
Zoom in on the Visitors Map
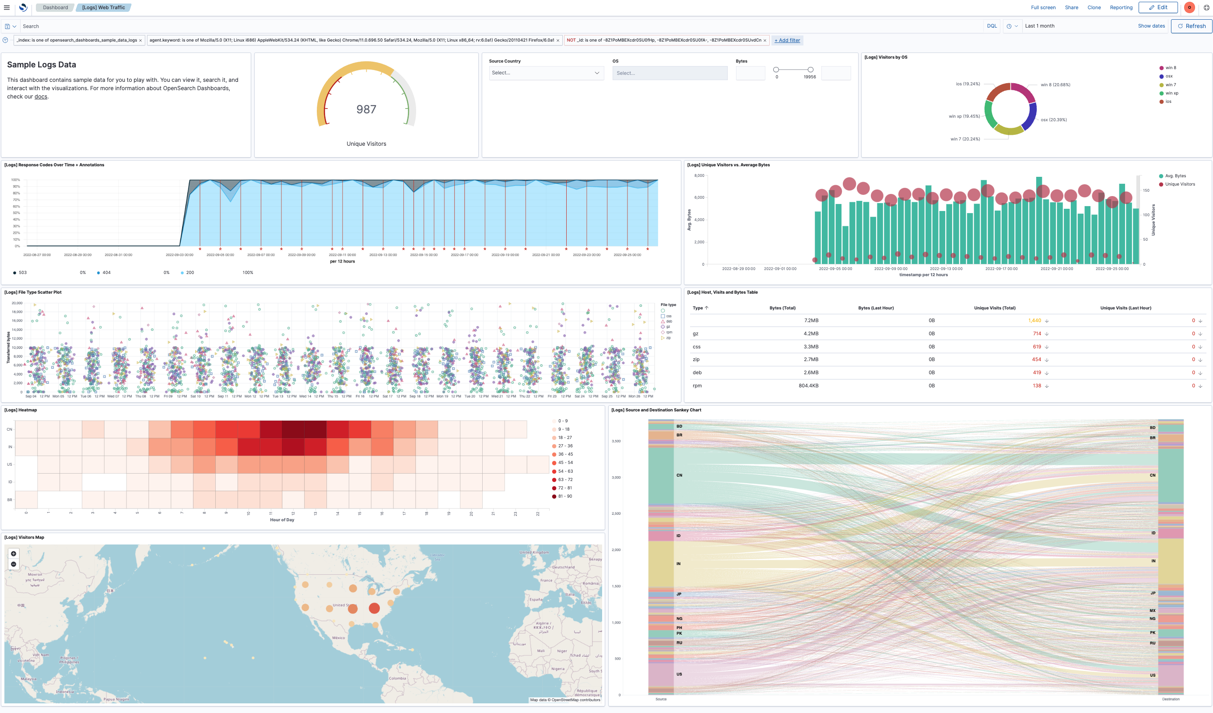(x=14, y=554)
